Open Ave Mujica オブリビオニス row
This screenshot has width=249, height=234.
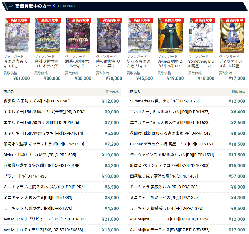[61, 219]
